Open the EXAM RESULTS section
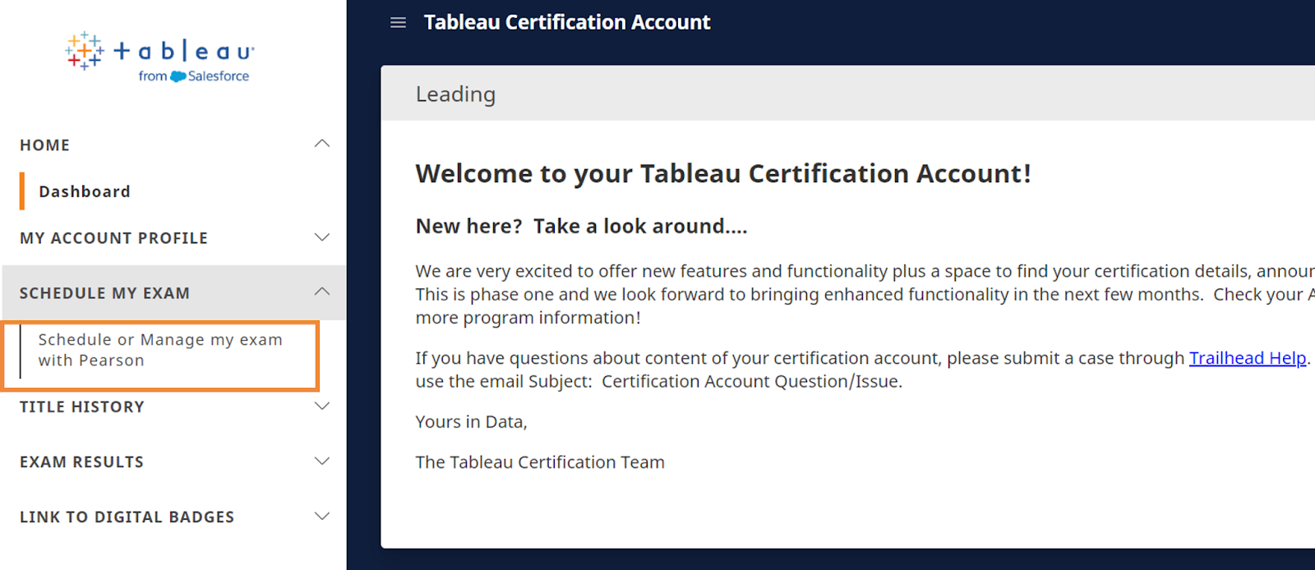Image resolution: width=1315 pixels, height=570 pixels. pyautogui.click(x=81, y=462)
